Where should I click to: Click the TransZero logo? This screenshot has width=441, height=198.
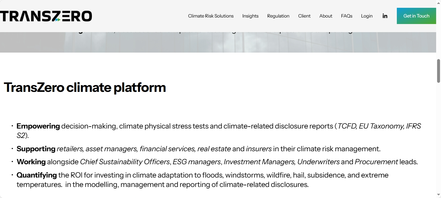pos(46,16)
